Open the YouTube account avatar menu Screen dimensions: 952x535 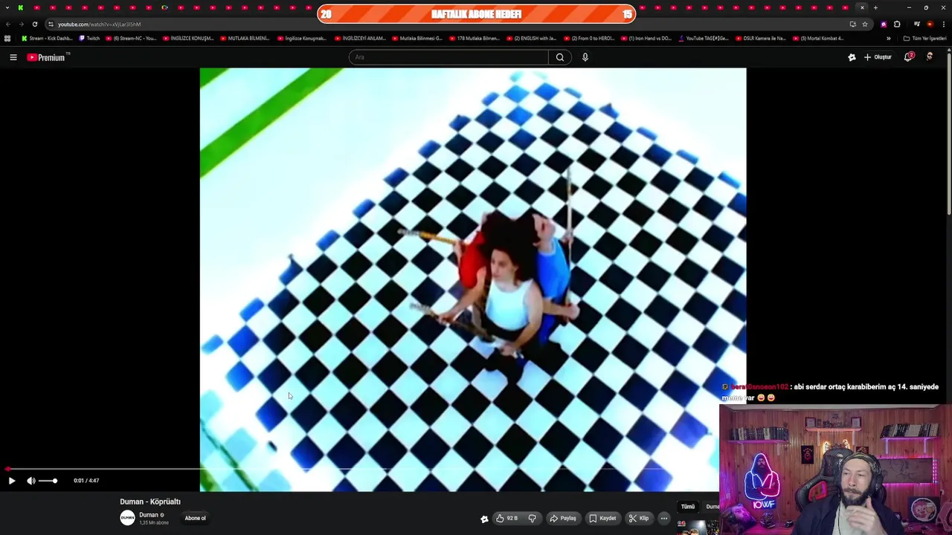click(x=929, y=57)
